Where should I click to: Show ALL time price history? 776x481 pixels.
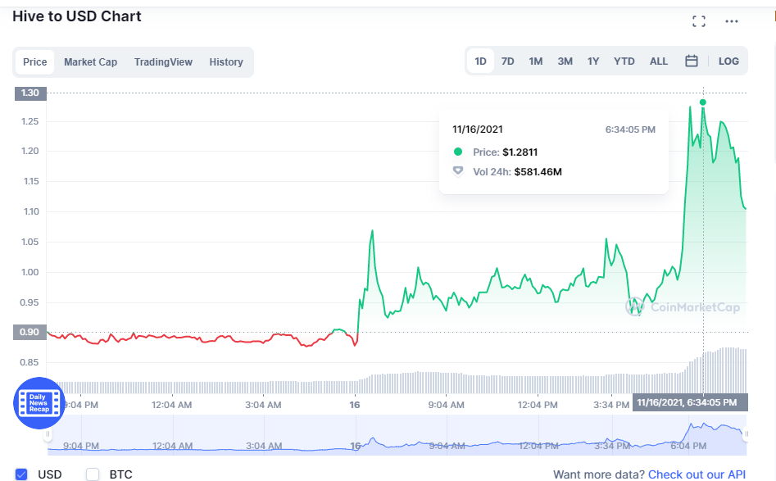click(x=659, y=61)
